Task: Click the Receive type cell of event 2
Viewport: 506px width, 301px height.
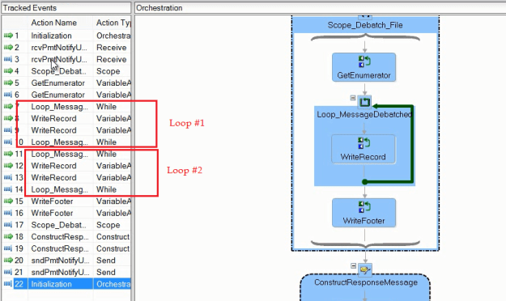Action: coord(112,48)
